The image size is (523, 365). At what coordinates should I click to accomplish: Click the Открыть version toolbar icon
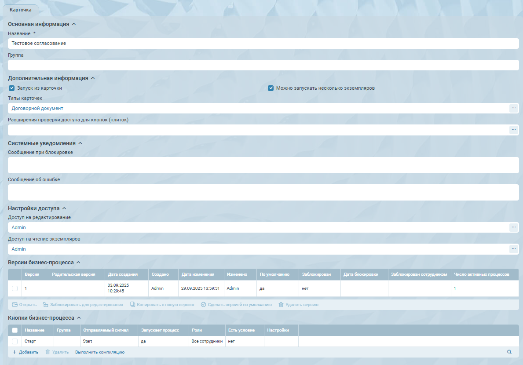15,305
